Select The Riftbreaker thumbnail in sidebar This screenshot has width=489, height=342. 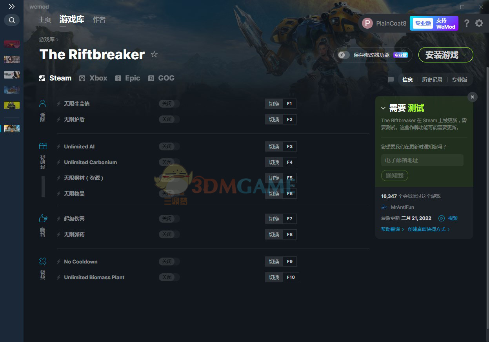pos(12,128)
